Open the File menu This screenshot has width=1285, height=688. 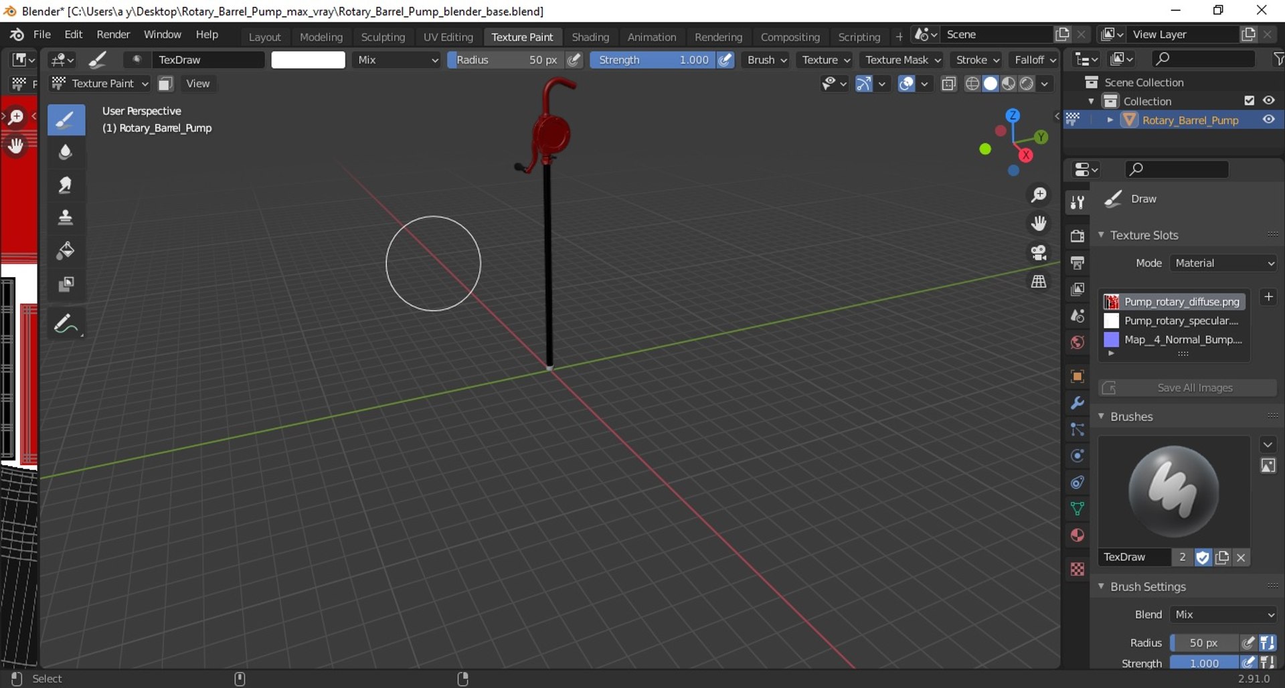point(42,34)
